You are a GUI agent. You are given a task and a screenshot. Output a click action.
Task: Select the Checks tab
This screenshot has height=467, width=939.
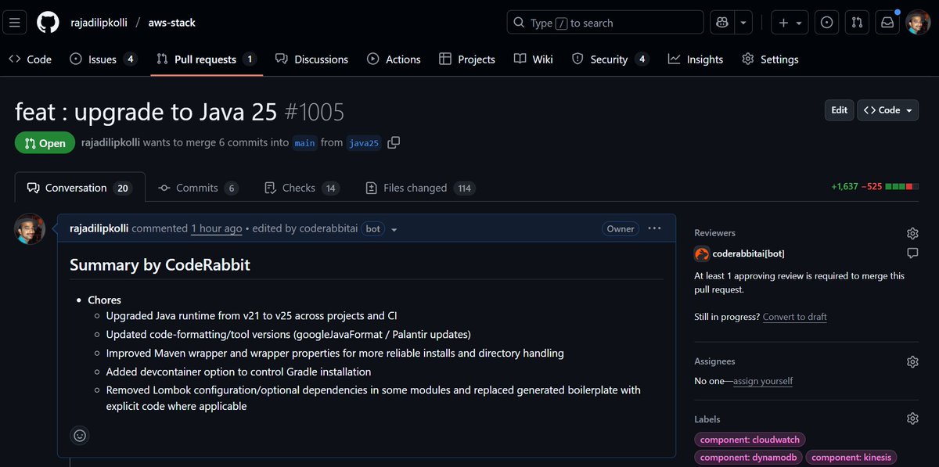(302, 188)
